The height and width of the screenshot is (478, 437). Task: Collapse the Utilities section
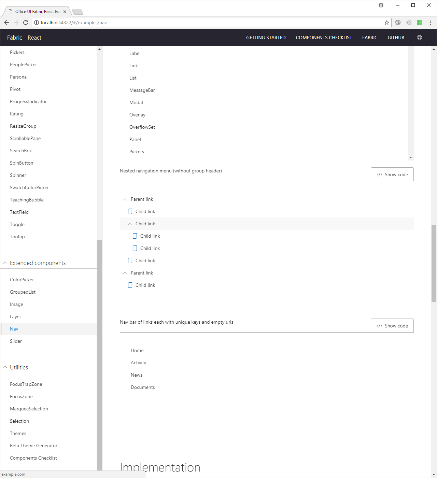coord(5,367)
